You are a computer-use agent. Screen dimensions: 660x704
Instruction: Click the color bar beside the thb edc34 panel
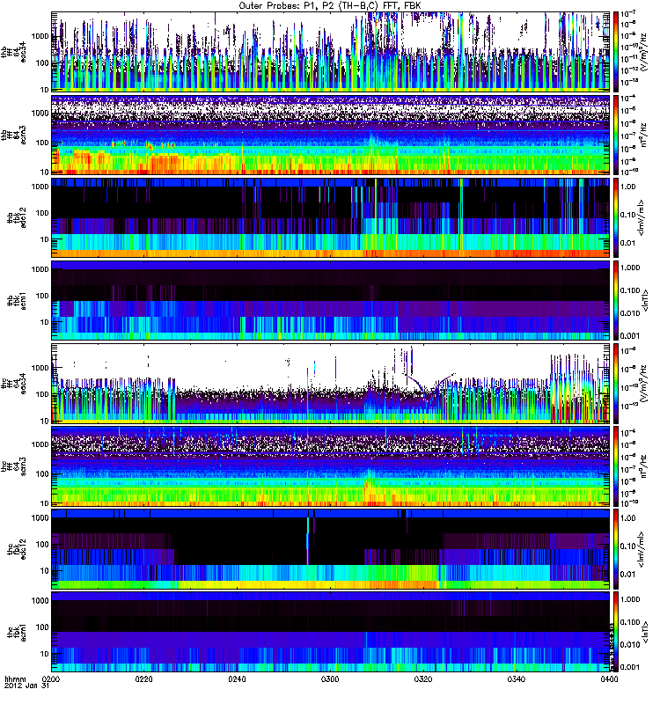pos(616,52)
